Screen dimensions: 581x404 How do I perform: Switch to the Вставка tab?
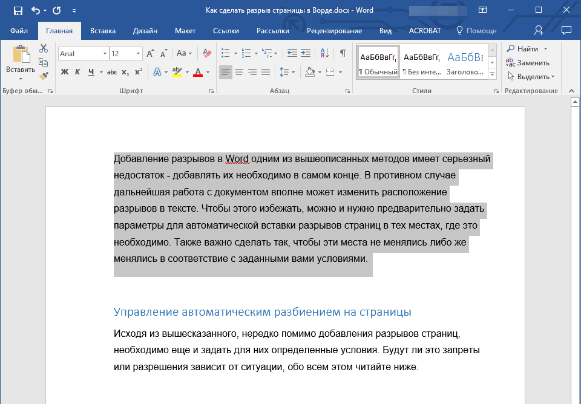click(103, 31)
